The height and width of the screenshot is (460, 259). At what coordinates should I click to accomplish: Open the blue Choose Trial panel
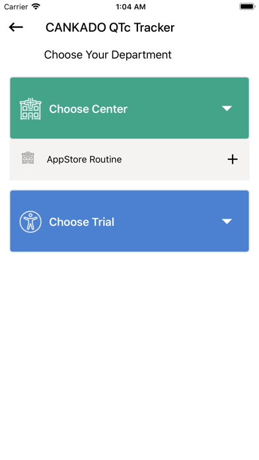point(129,221)
